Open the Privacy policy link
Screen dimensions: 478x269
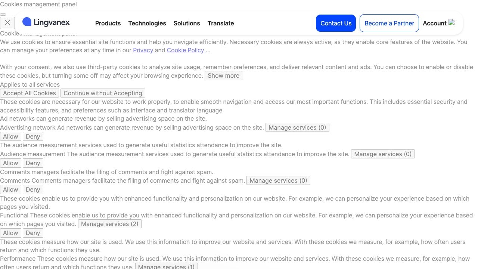[x=143, y=50]
